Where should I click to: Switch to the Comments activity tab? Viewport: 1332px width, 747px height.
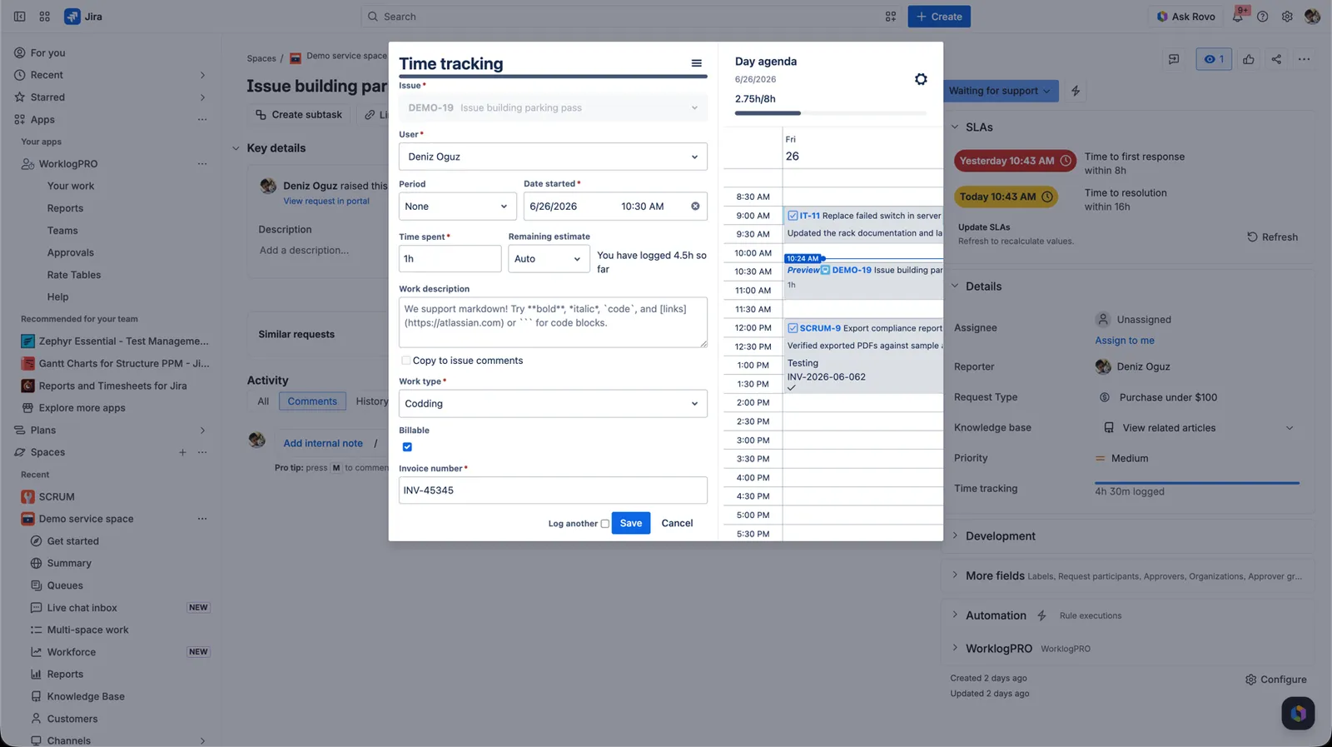coord(312,401)
